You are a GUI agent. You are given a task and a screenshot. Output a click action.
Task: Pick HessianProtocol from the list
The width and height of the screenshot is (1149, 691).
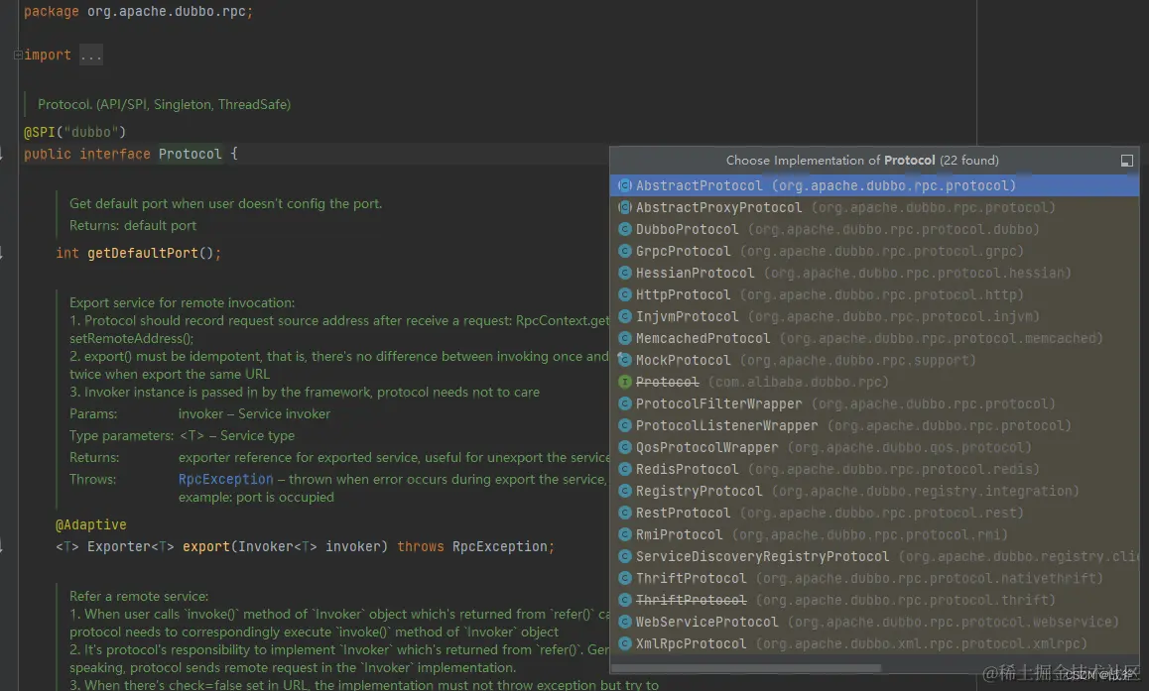(874, 273)
